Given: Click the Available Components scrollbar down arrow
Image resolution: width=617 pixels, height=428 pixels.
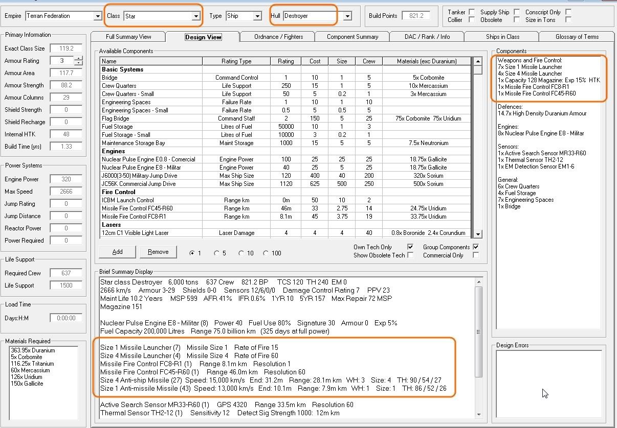Looking at the screenshot, I should click(x=478, y=234).
